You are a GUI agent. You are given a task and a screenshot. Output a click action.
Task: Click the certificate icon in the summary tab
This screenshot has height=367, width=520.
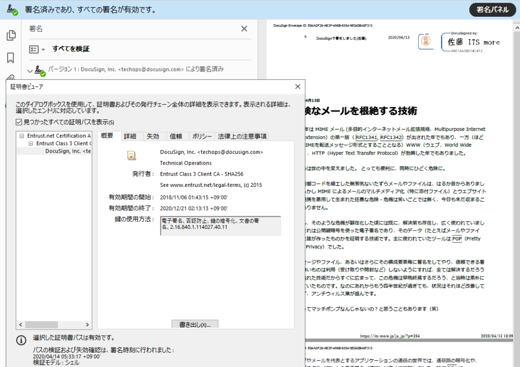coord(132,155)
